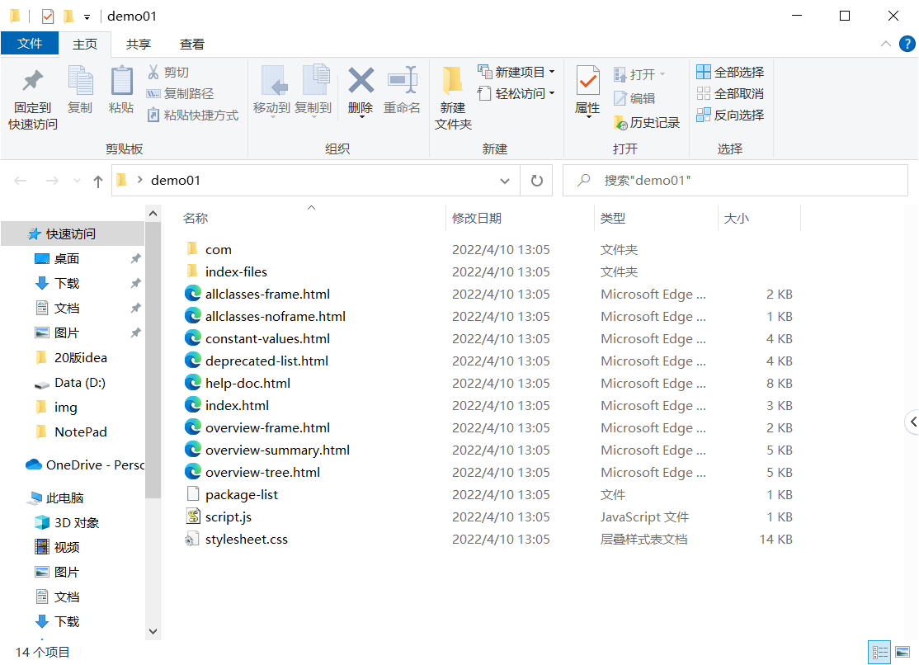Switch to the Share tab
Image resolution: width=919 pixels, height=665 pixels.
pyautogui.click(x=139, y=45)
